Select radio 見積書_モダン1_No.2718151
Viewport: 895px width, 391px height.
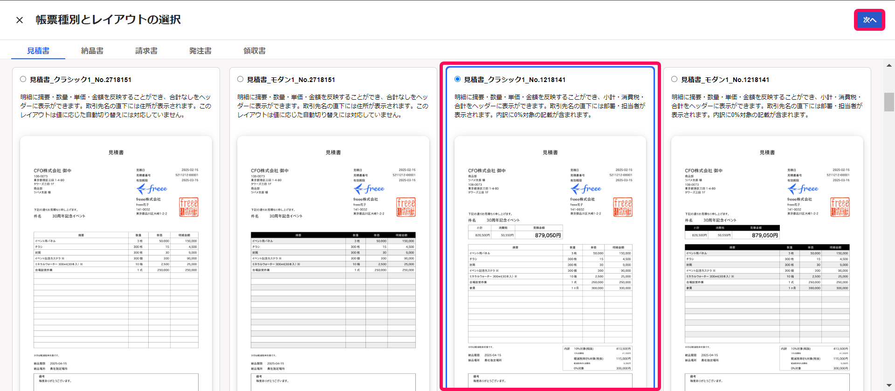point(240,79)
